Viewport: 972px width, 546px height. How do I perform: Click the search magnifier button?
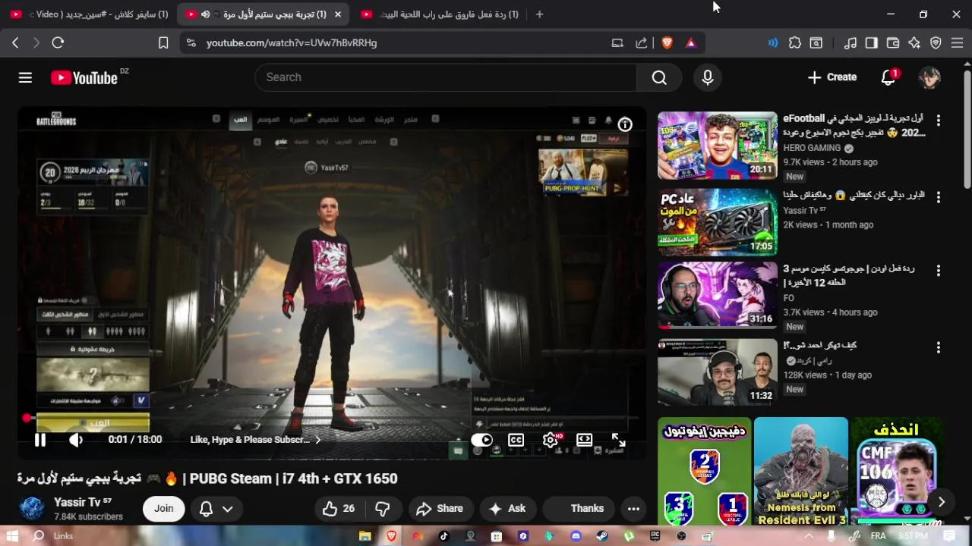pos(659,77)
